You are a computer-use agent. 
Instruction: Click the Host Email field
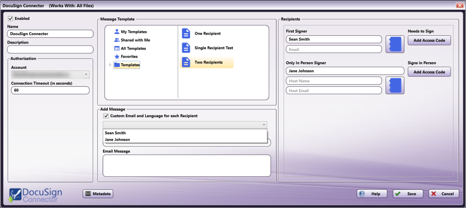334,91
